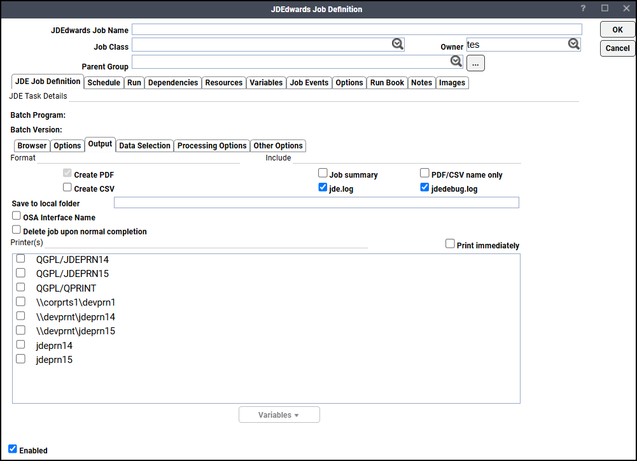Switch to the Schedule tab
This screenshot has height=461, width=637.
(x=104, y=83)
